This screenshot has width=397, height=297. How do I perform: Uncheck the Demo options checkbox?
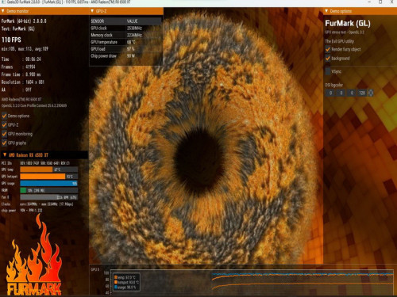pos(4,116)
